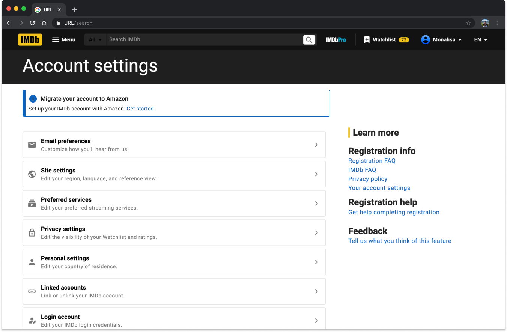Click the Monalisa profile avatar icon
507x332 pixels.
[425, 39]
